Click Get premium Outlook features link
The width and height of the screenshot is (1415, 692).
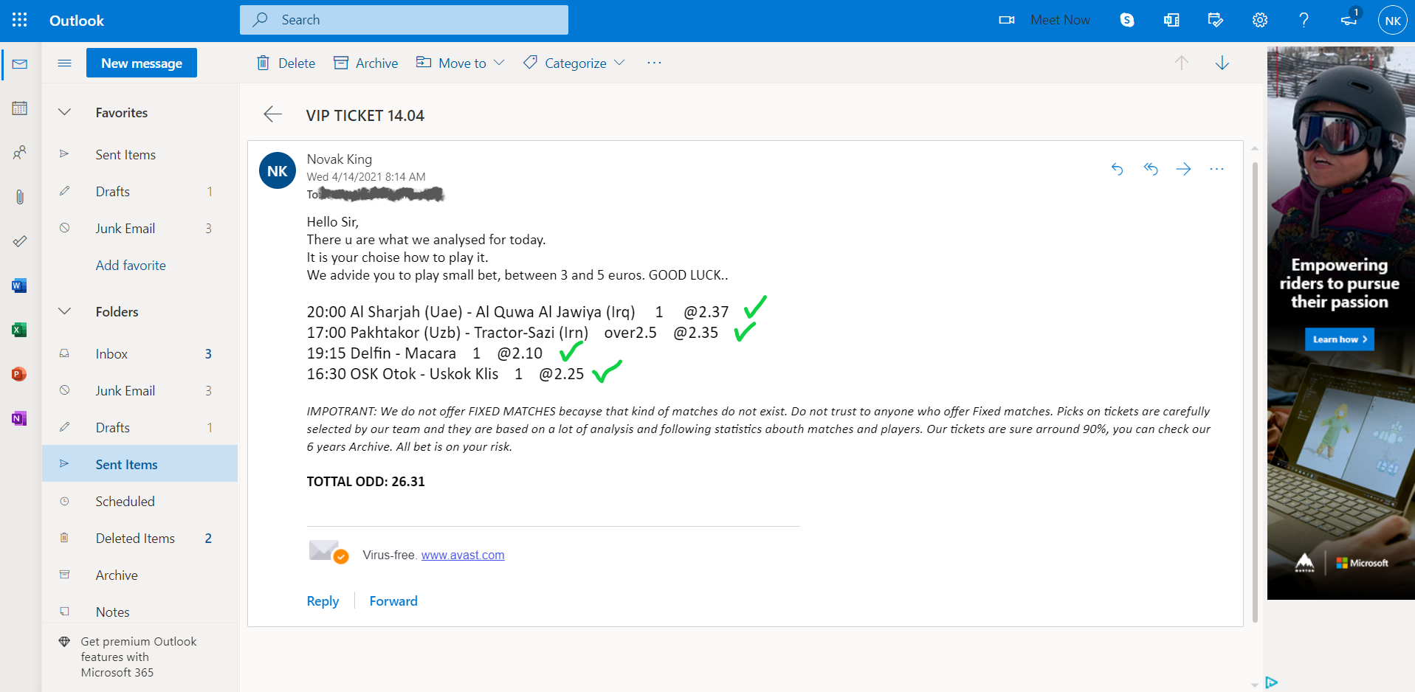(x=139, y=657)
